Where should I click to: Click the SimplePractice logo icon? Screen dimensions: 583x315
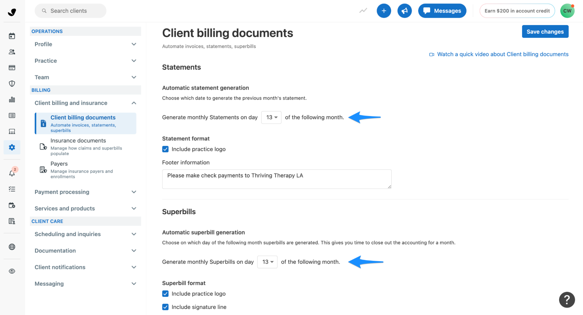click(x=12, y=12)
